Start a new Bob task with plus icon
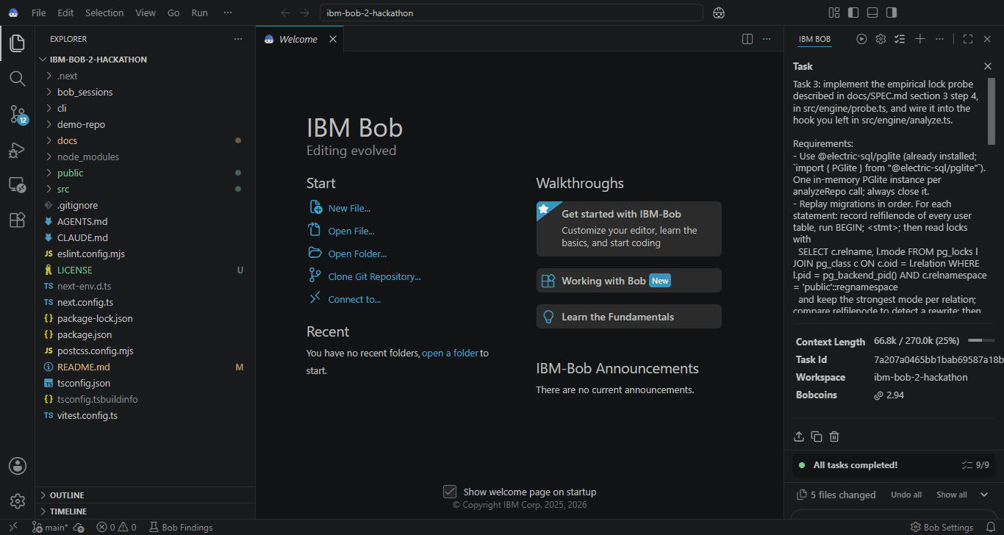The image size is (1004, 535). click(919, 39)
